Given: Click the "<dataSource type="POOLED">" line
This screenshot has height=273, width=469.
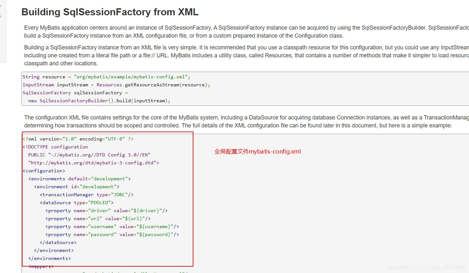Looking at the screenshot, I should 77,203.
